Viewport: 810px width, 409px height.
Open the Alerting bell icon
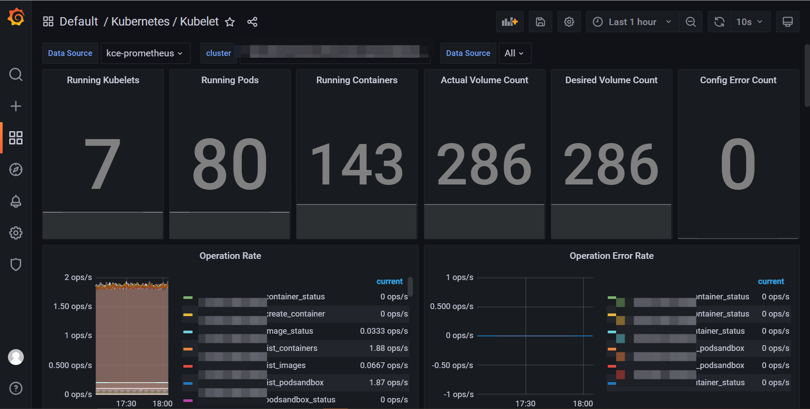point(16,201)
